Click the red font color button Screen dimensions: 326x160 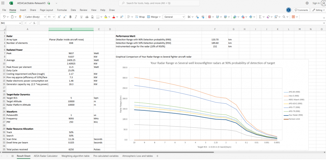click(113, 17)
